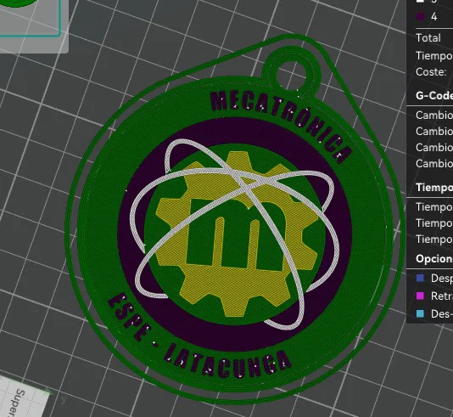Toggle the blue 'Desp' option swatch

coord(420,279)
